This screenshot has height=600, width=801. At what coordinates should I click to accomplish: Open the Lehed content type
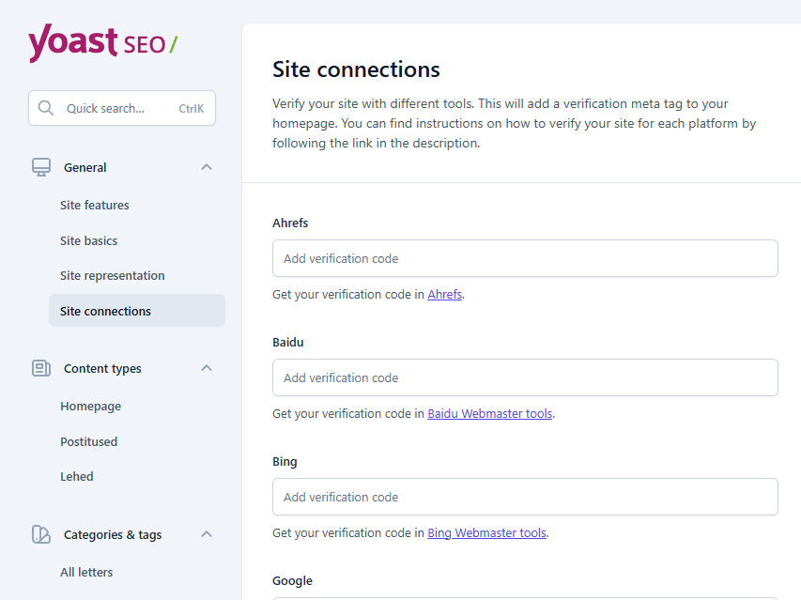(77, 476)
